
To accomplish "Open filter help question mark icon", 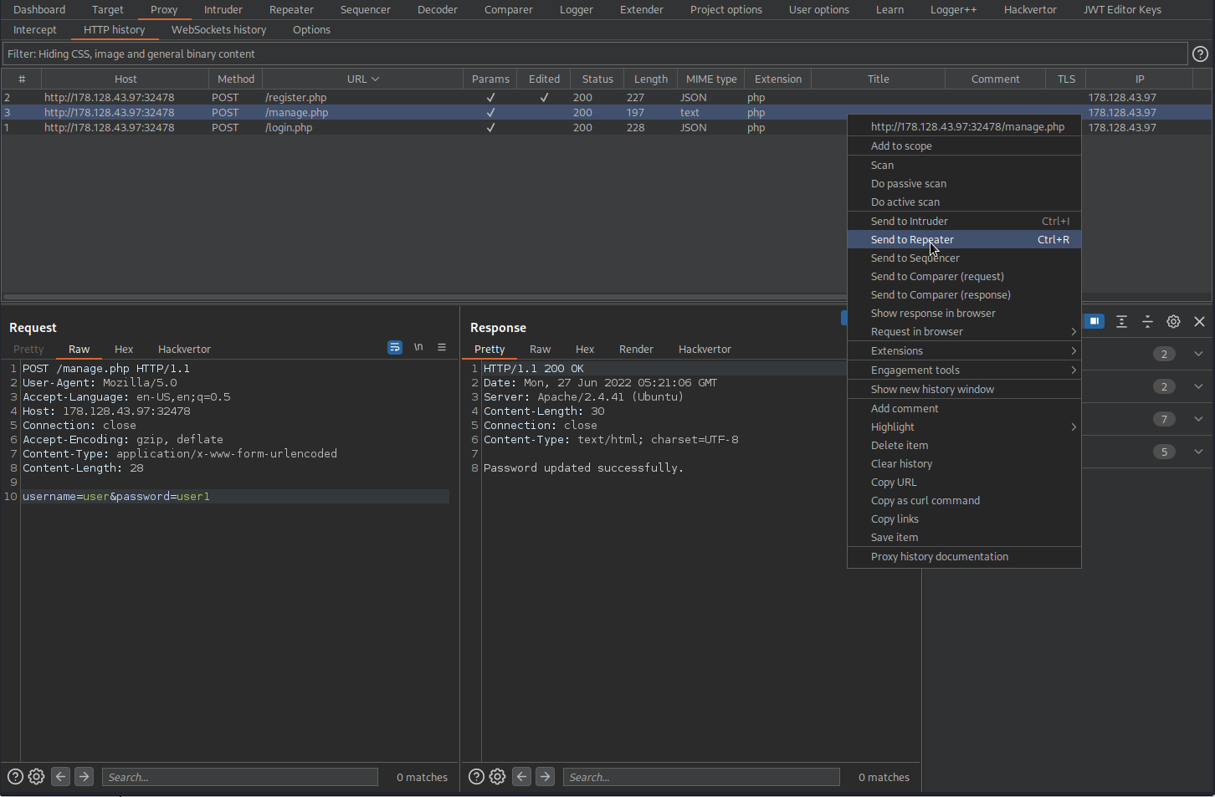I will tap(1200, 54).
